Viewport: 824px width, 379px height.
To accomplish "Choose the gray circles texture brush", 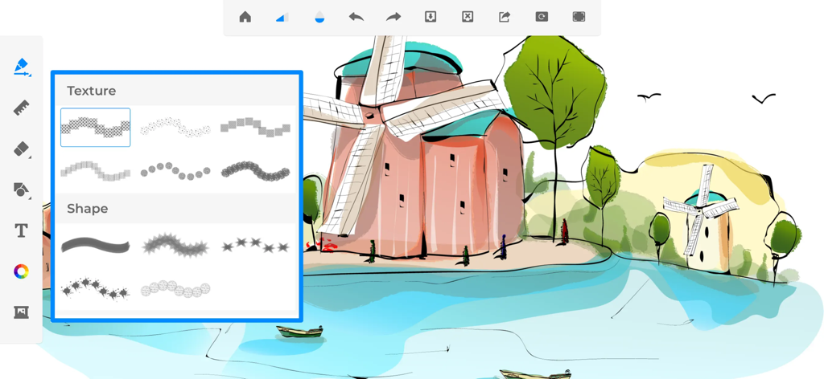I will point(175,171).
